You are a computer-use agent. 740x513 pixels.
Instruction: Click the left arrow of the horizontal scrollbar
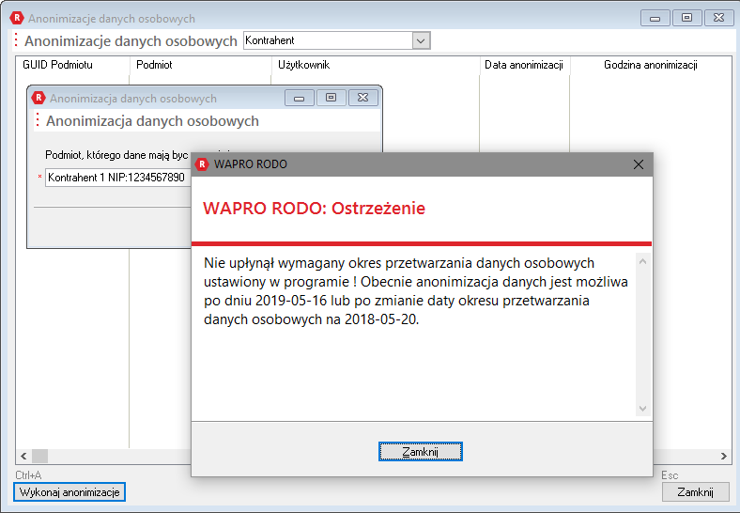(x=23, y=456)
